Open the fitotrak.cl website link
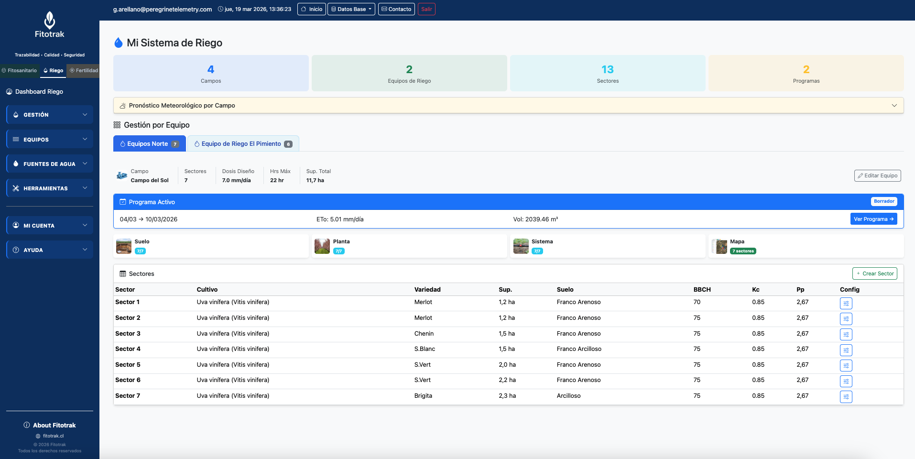Viewport: 915px width, 459px height. coord(53,436)
